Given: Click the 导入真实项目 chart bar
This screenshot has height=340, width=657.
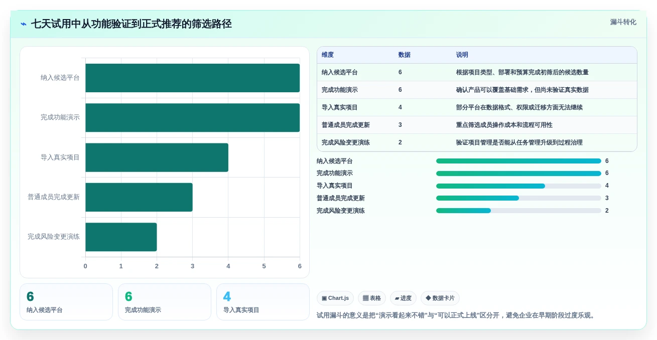Looking at the screenshot, I should 157,157.
